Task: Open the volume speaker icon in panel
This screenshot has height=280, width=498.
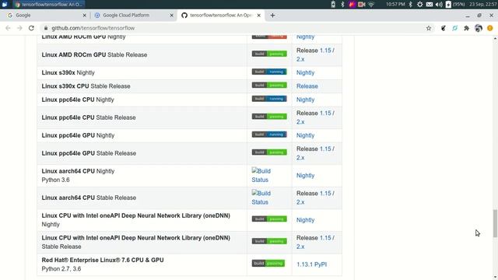Action: click(439, 5)
